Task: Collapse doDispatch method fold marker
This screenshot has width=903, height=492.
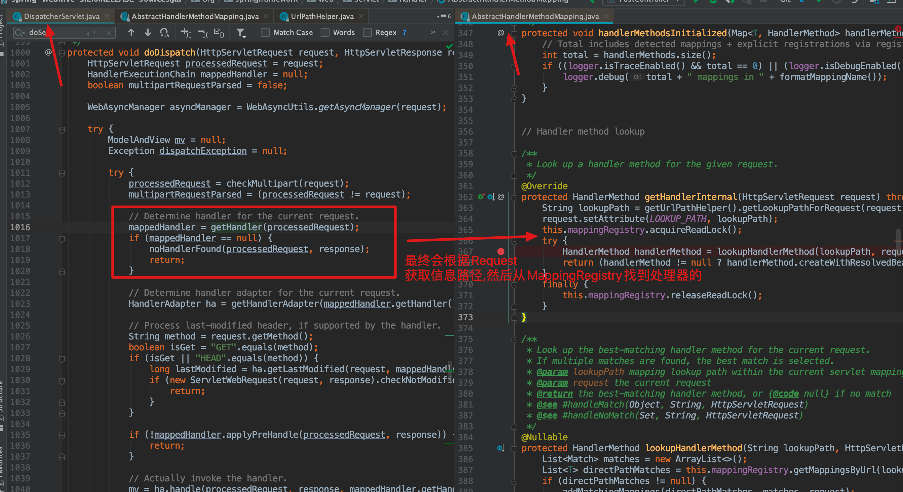Action: pyautogui.click(x=62, y=53)
